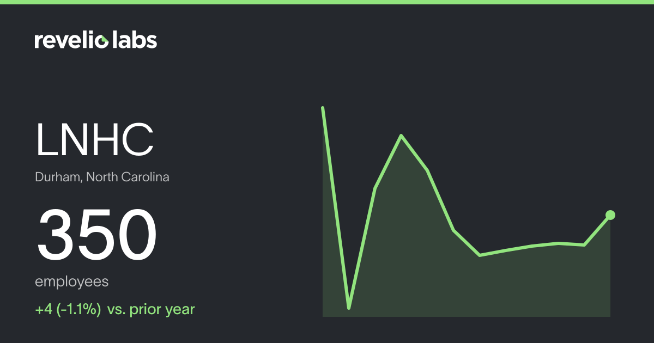Click the word labs in the logo
The height and width of the screenshot is (343, 654).
click(135, 40)
